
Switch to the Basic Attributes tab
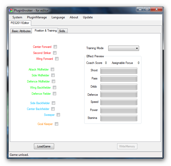click(21, 31)
